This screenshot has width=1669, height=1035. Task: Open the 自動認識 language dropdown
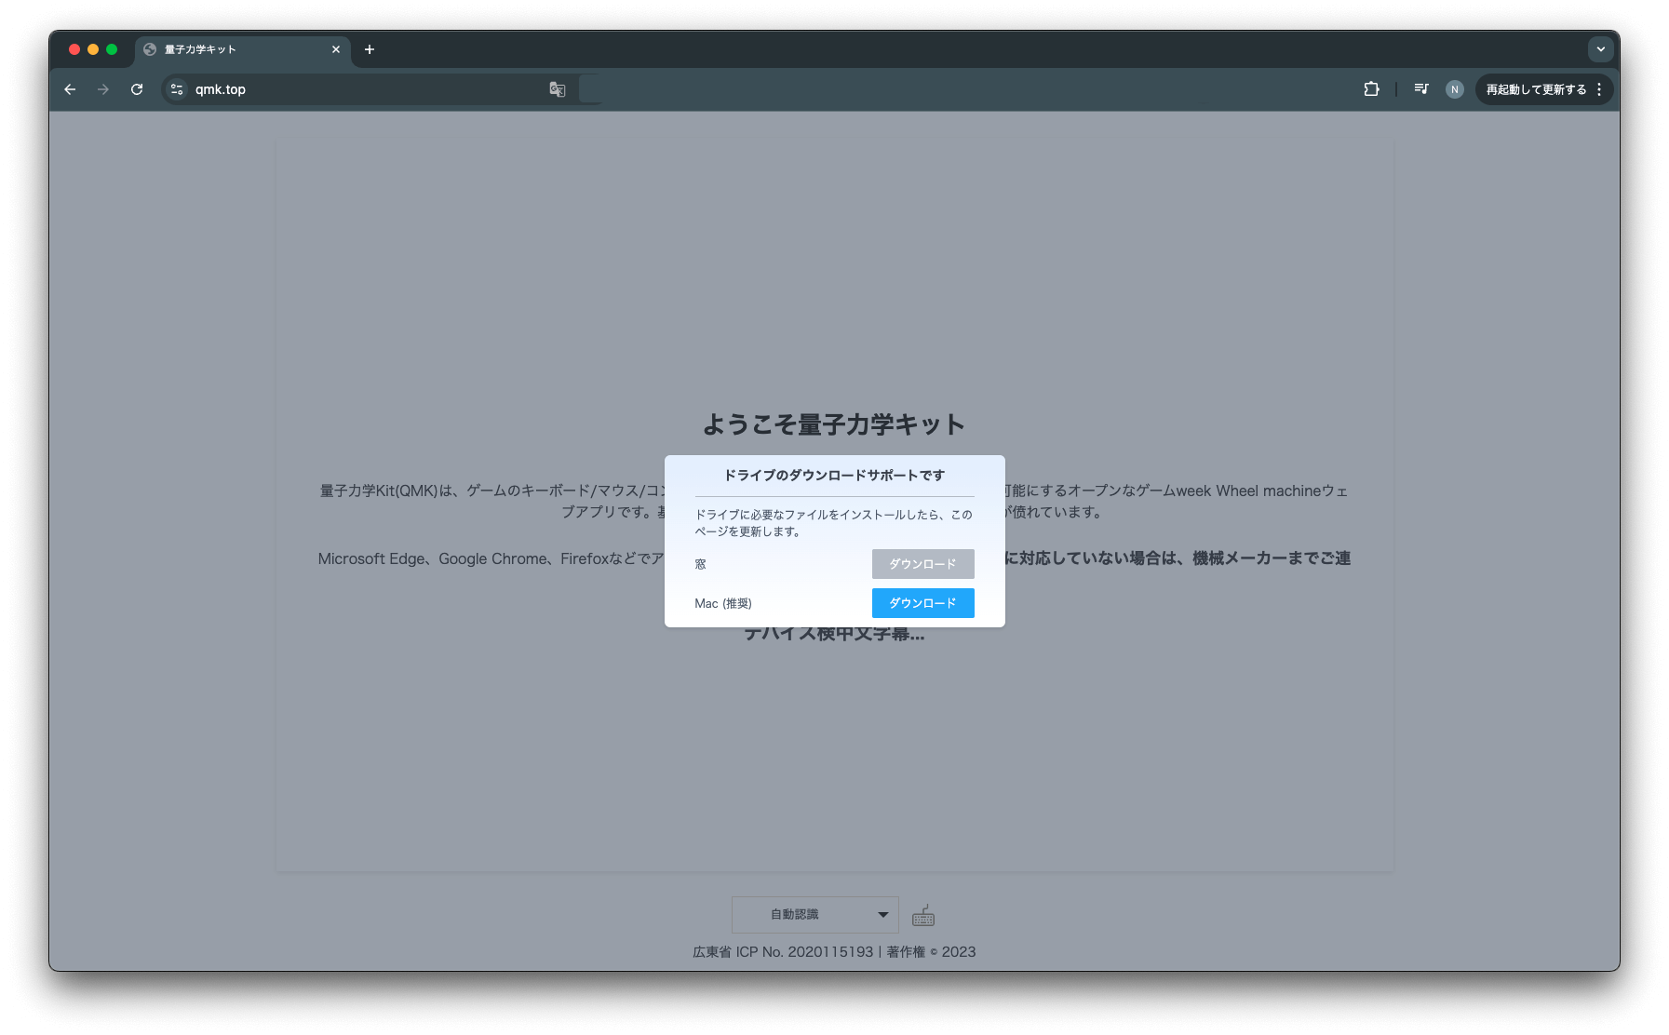point(814,915)
